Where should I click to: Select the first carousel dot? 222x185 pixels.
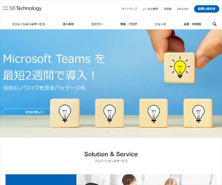click(x=108, y=132)
